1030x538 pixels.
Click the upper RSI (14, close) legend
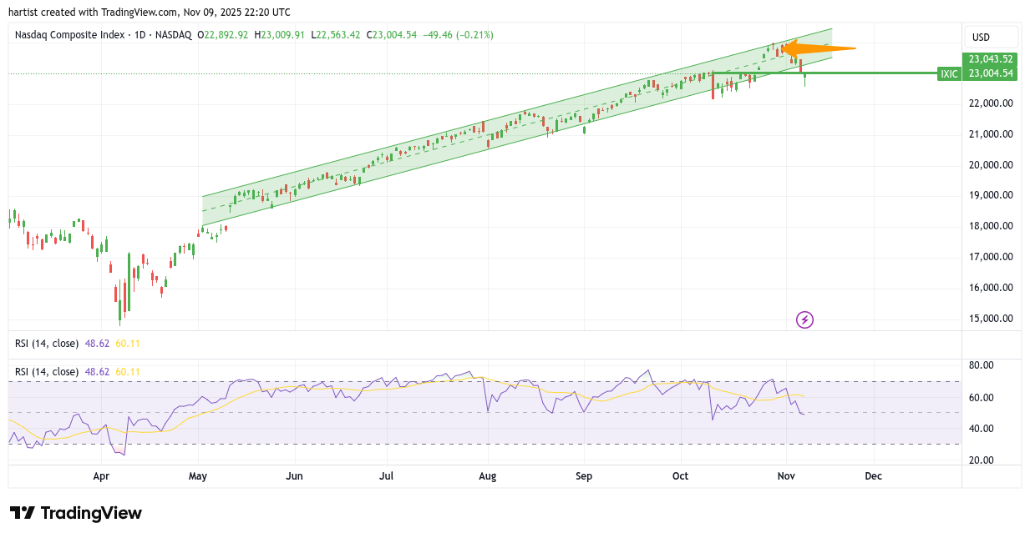47,343
